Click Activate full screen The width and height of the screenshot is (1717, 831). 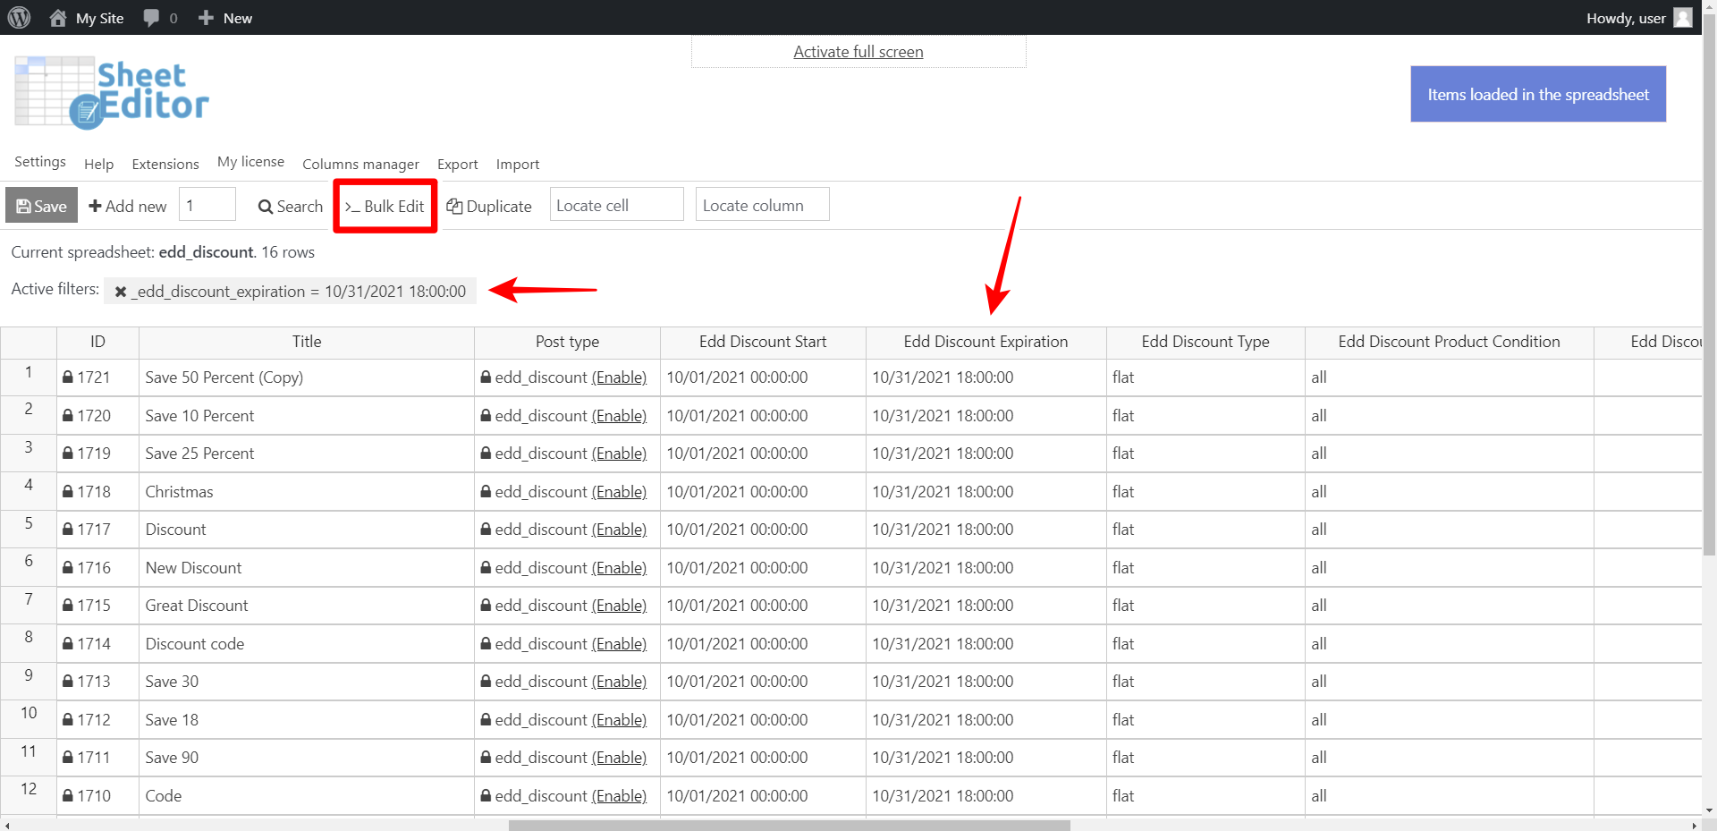[857, 51]
